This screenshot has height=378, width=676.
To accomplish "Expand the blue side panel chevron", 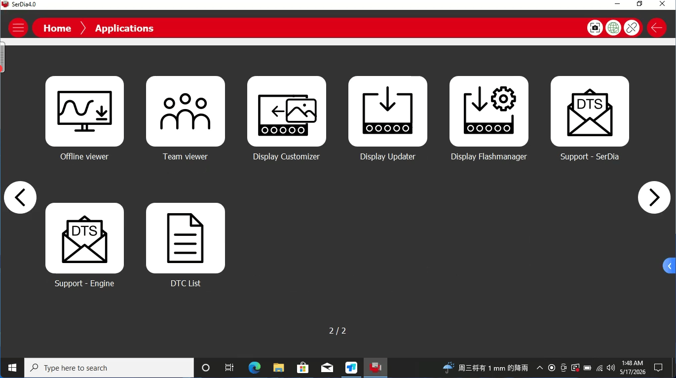I will point(670,266).
